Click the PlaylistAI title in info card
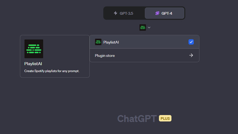The width and height of the screenshot is (238, 134). click(33, 64)
